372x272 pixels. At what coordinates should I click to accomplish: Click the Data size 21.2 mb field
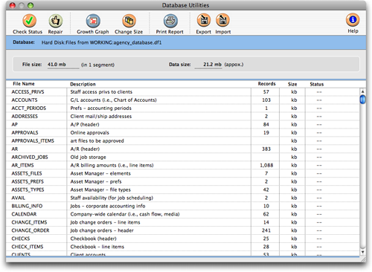click(x=208, y=65)
